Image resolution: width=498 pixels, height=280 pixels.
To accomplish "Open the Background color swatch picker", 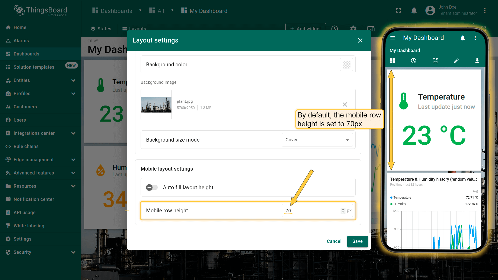I will pyautogui.click(x=346, y=65).
